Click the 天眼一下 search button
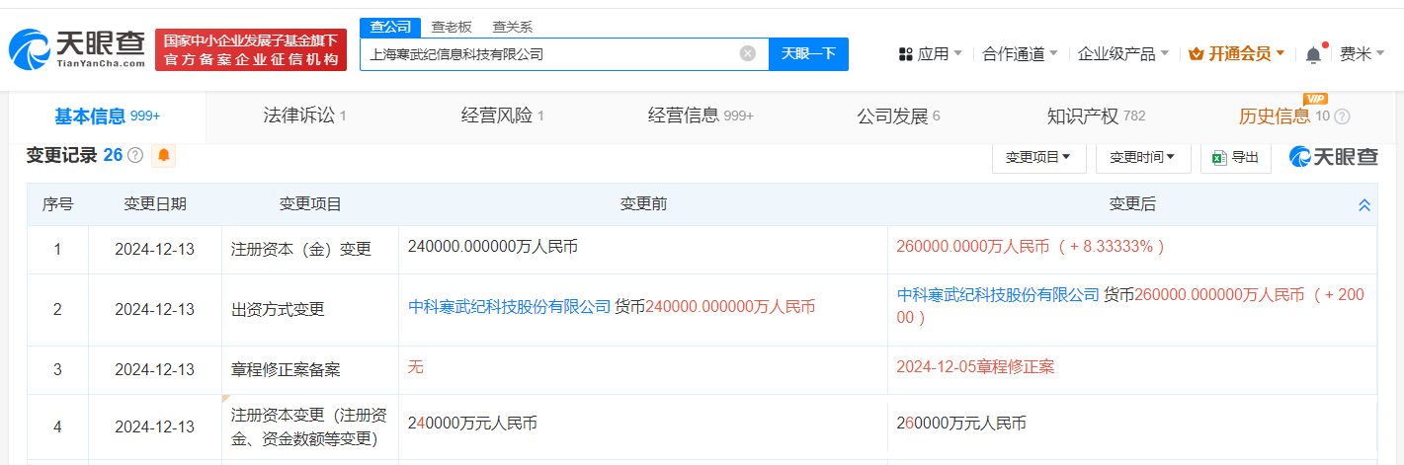The width and height of the screenshot is (1404, 465). click(808, 53)
